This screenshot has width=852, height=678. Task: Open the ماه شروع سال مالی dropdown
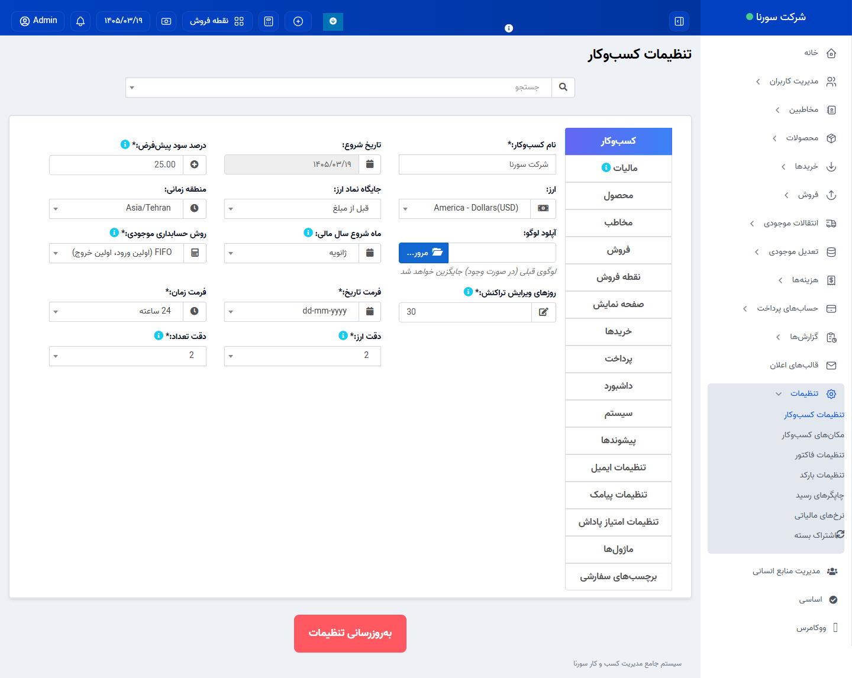[x=292, y=253]
